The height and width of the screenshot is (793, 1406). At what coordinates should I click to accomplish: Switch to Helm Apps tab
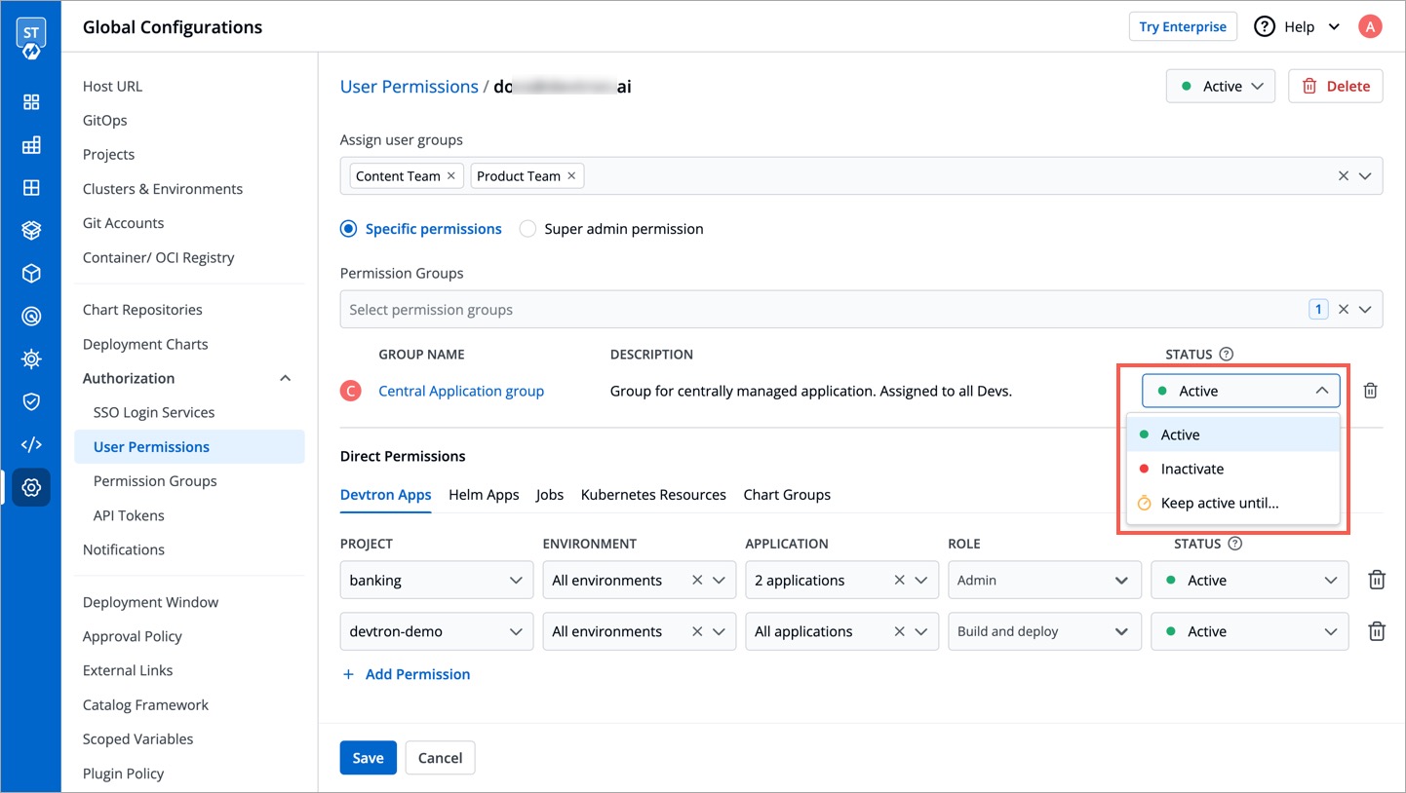click(484, 495)
